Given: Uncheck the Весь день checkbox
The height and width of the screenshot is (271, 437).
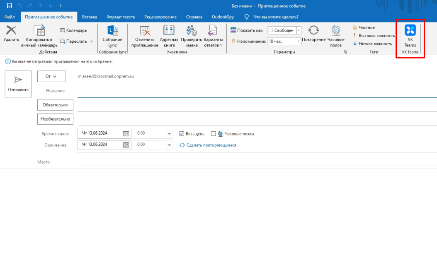Looking at the screenshot, I should click(182, 134).
